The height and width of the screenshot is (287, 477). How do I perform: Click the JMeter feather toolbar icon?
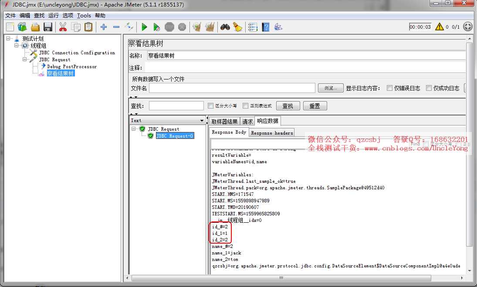click(278, 27)
